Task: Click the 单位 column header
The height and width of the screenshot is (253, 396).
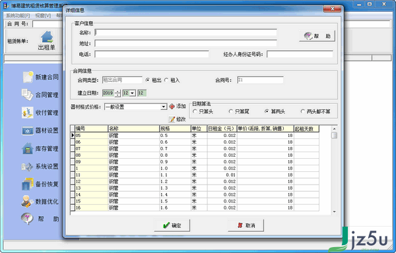Action: coord(199,128)
